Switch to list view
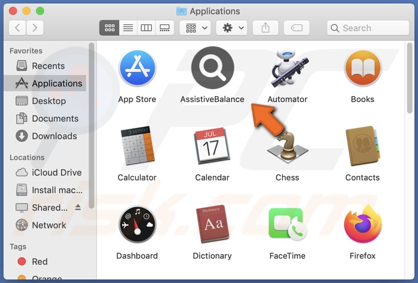 [x=128, y=27]
